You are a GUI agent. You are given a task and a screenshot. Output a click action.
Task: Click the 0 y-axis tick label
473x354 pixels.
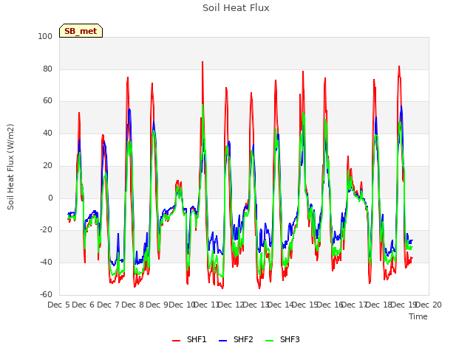pyautogui.click(x=50, y=198)
